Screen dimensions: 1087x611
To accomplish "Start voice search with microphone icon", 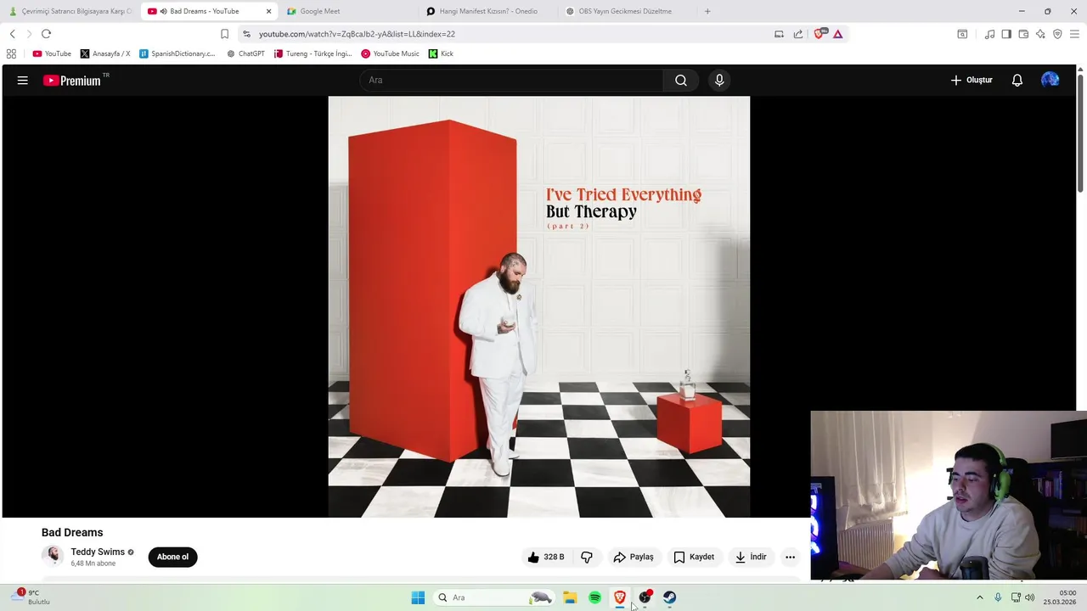I will coord(719,80).
